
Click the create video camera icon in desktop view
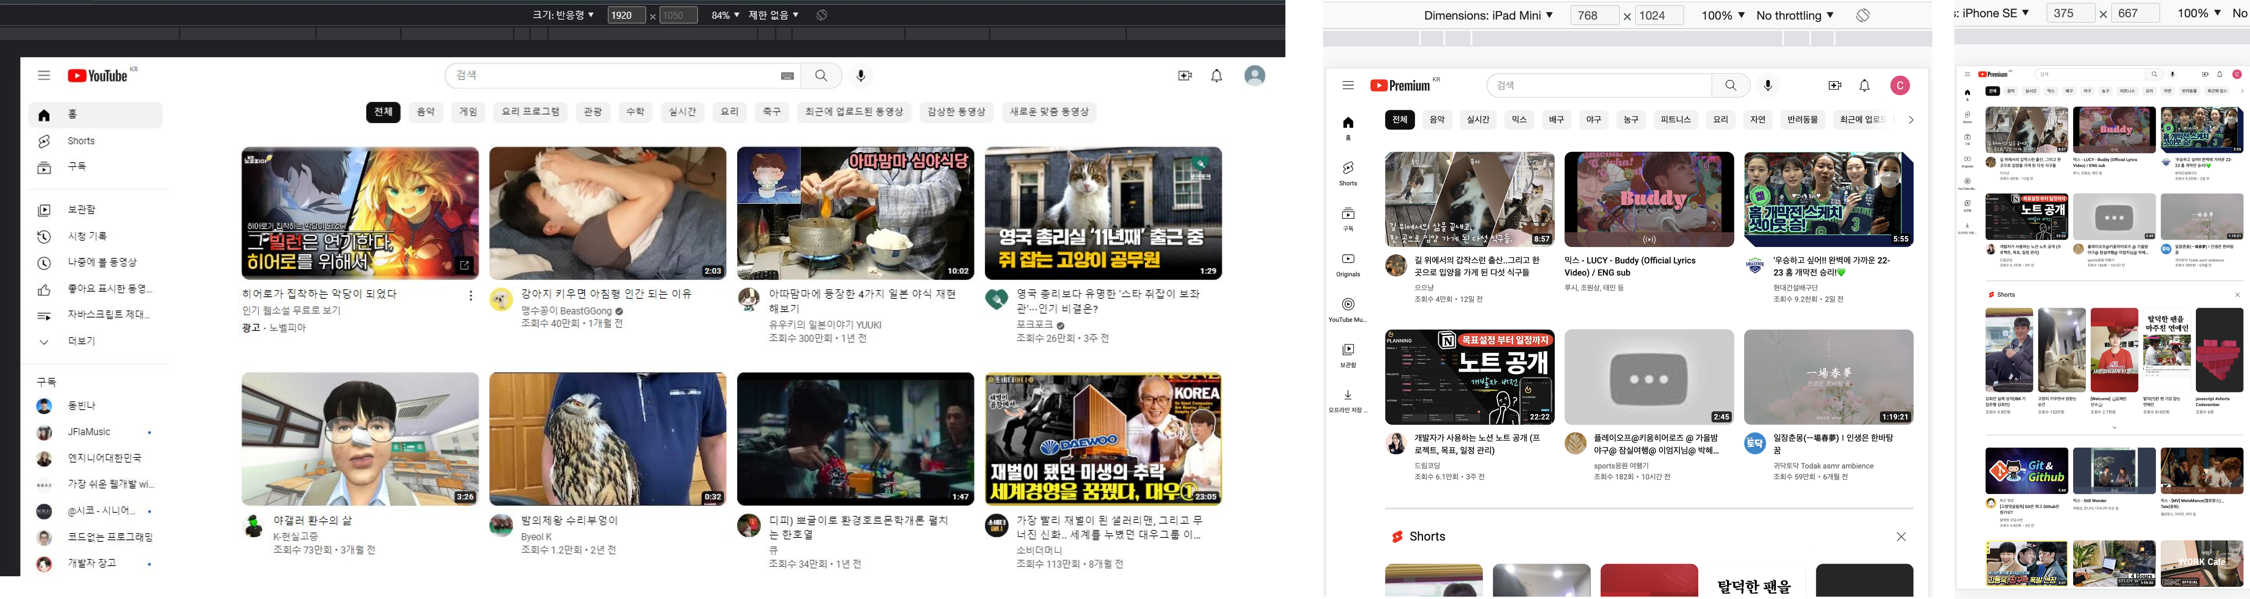[x=1185, y=76]
